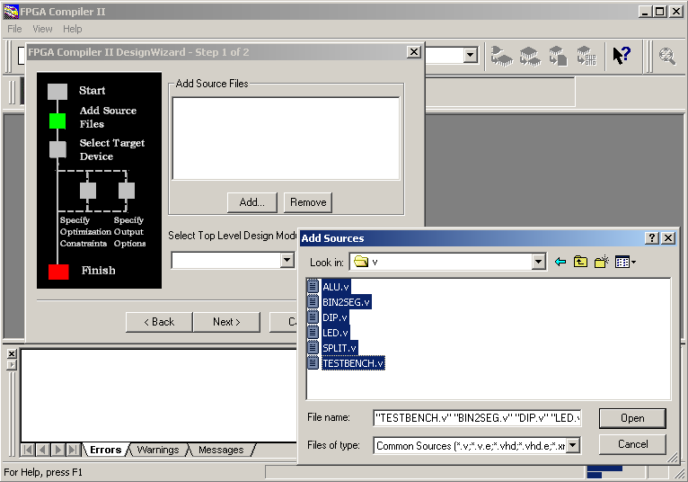This screenshot has width=688, height=482.
Task: Open the File menu
Action: (x=14, y=29)
